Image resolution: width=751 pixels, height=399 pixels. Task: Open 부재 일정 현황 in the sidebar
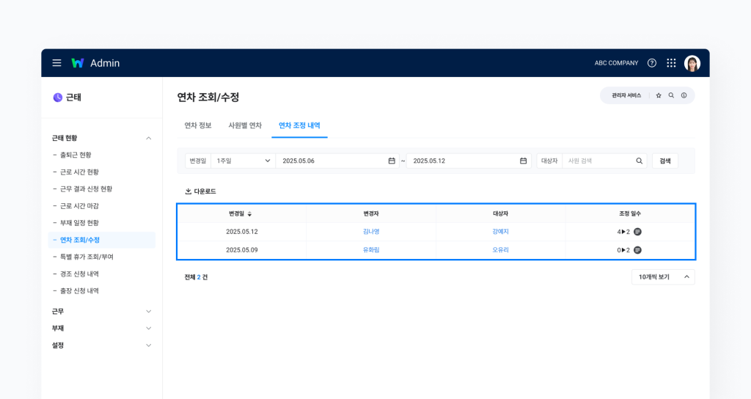tap(79, 223)
